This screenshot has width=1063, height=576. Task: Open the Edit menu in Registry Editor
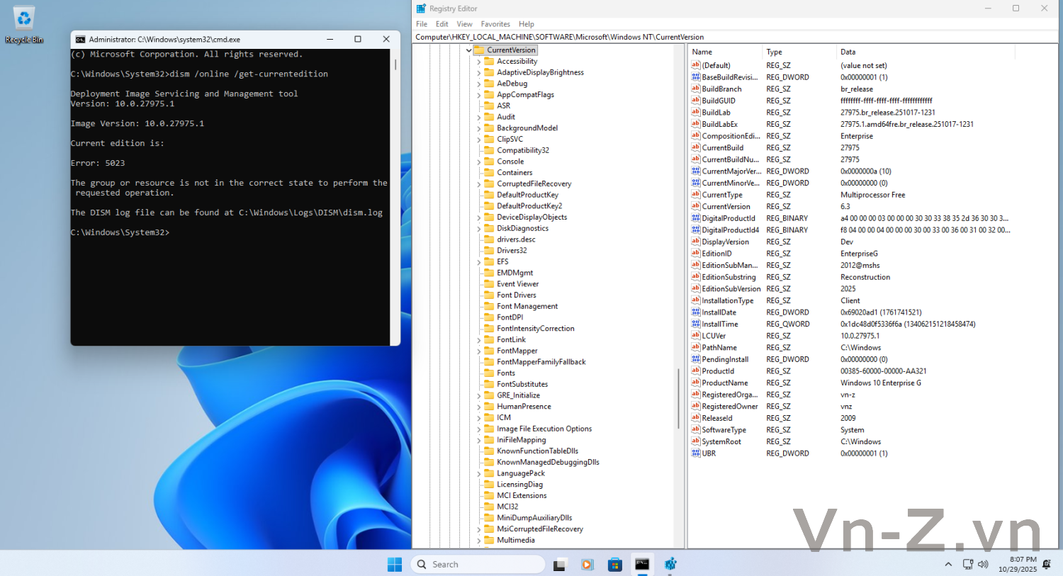(441, 24)
